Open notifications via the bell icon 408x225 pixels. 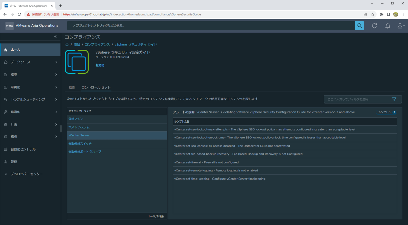click(388, 25)
